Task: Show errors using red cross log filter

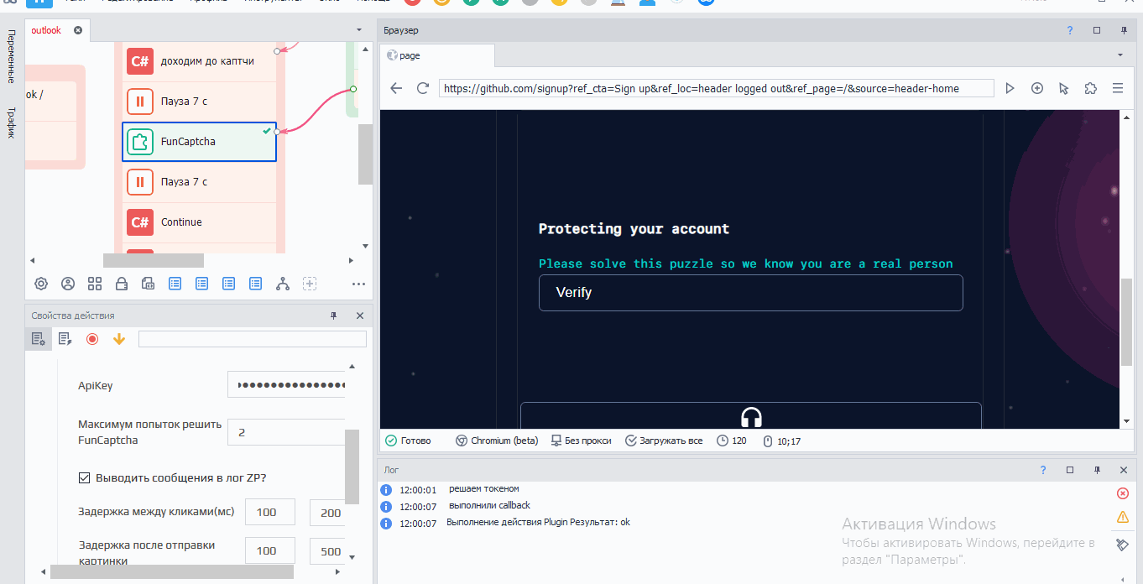Action: pos(1123,493)
